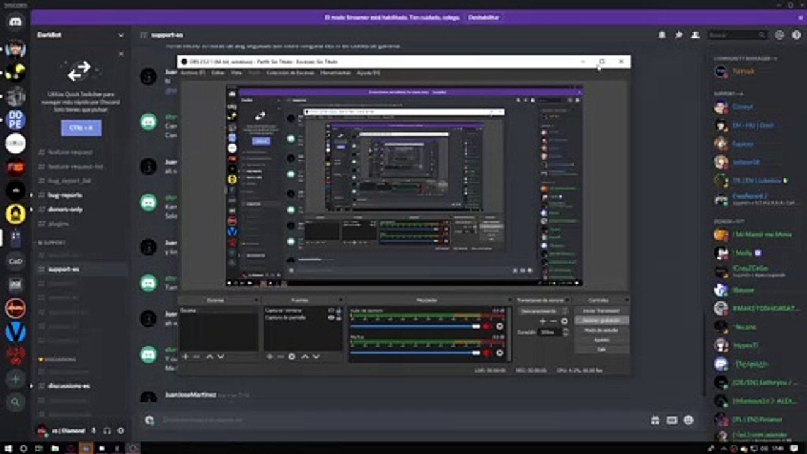Viewport: 807px width, 454px height.
Task: Attach a file with the message bar upload icon
Action: coord(149,420)
